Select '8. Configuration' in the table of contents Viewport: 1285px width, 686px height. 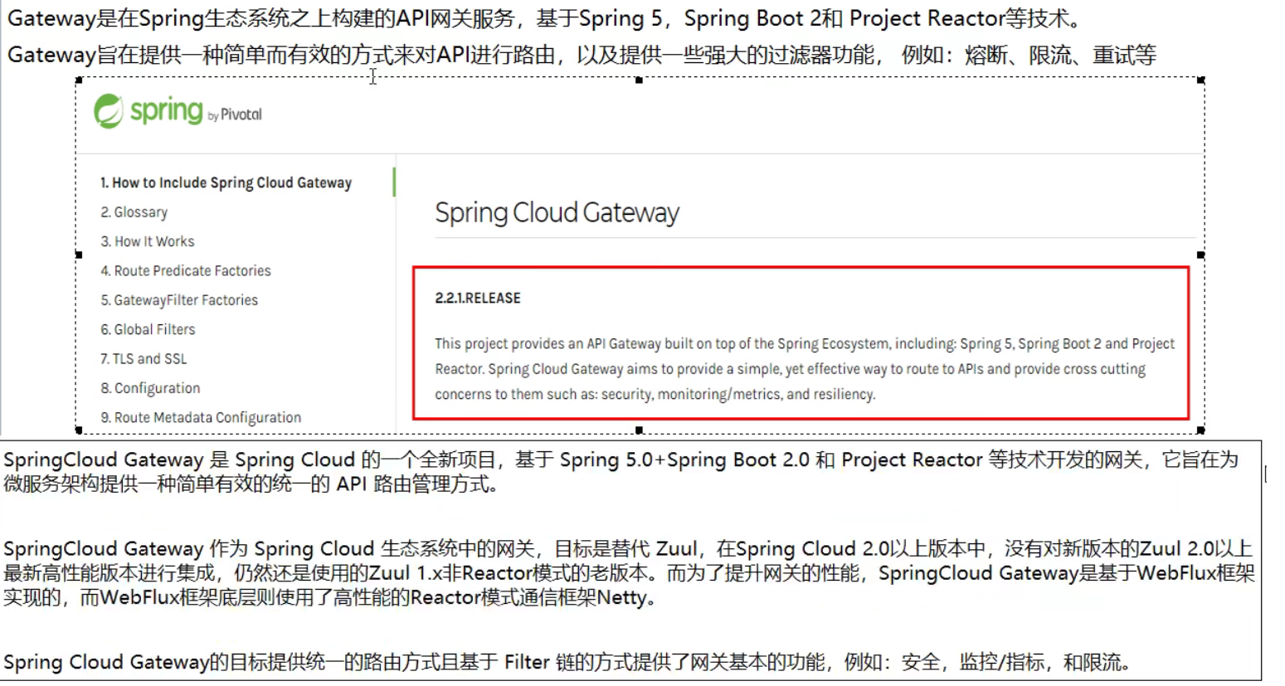click(x=151, y=388)
